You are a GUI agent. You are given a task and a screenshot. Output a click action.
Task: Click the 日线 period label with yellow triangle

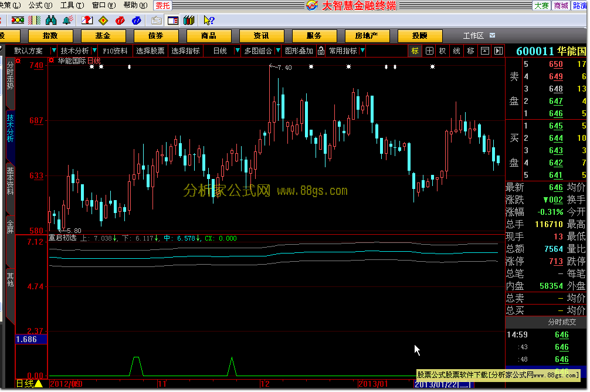point(29,384)
